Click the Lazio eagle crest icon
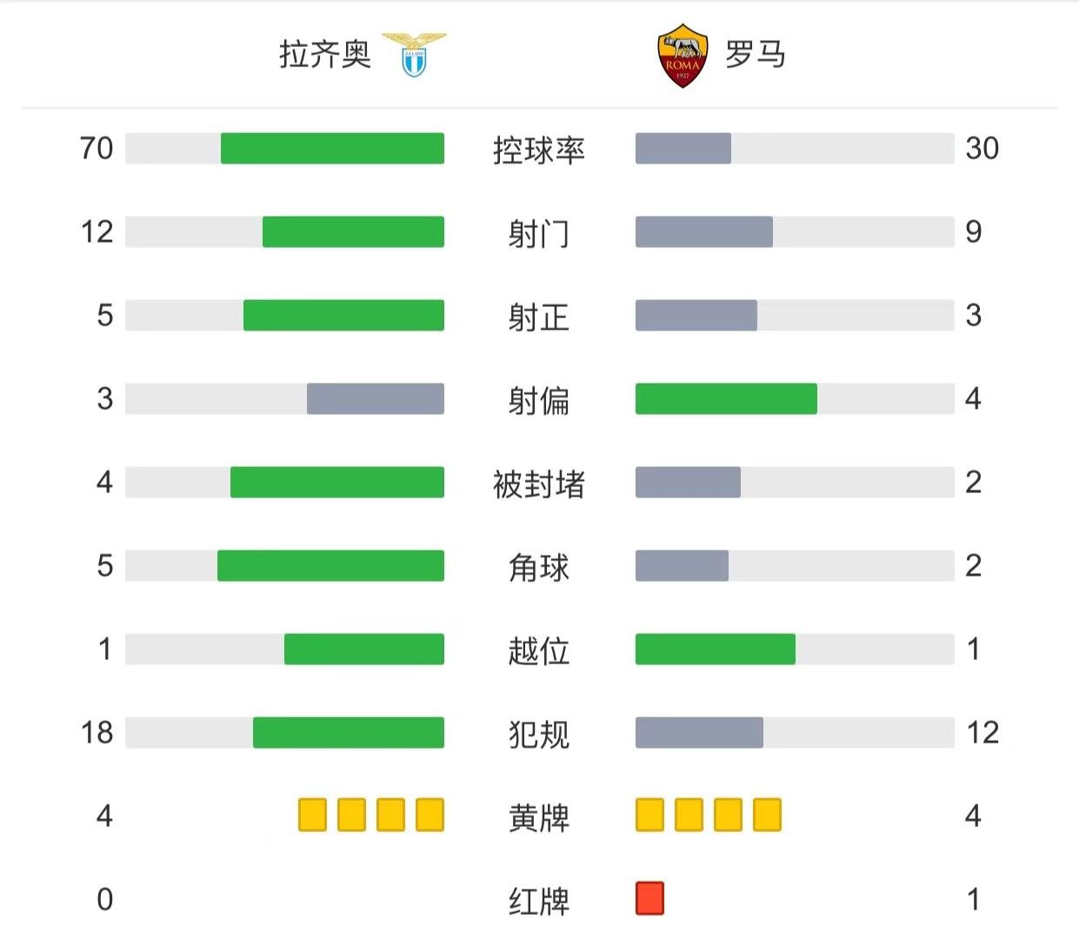 click(414, 55)
